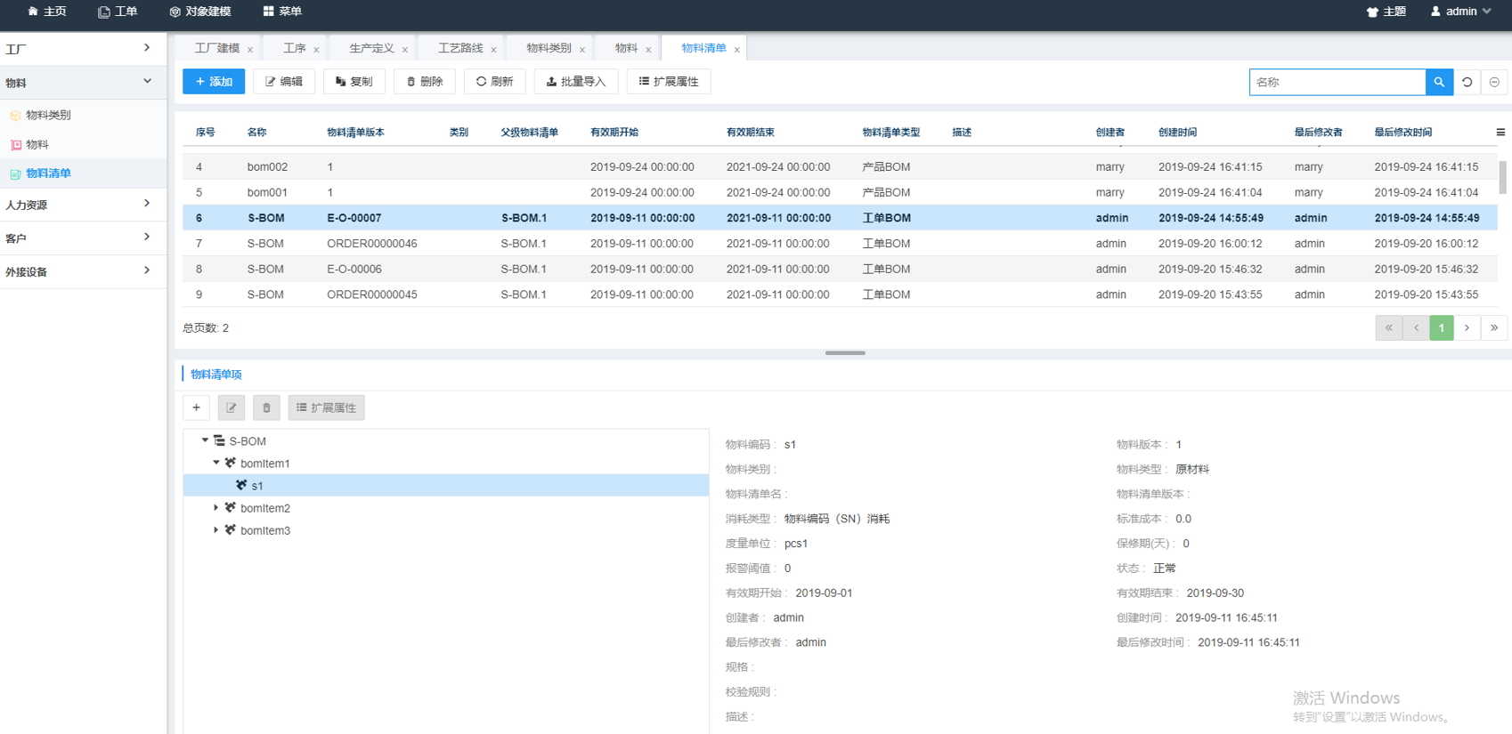The image size is (1512, 734).
Task: Click the edit BOM item pencil icon
Action: coord(232,407)
